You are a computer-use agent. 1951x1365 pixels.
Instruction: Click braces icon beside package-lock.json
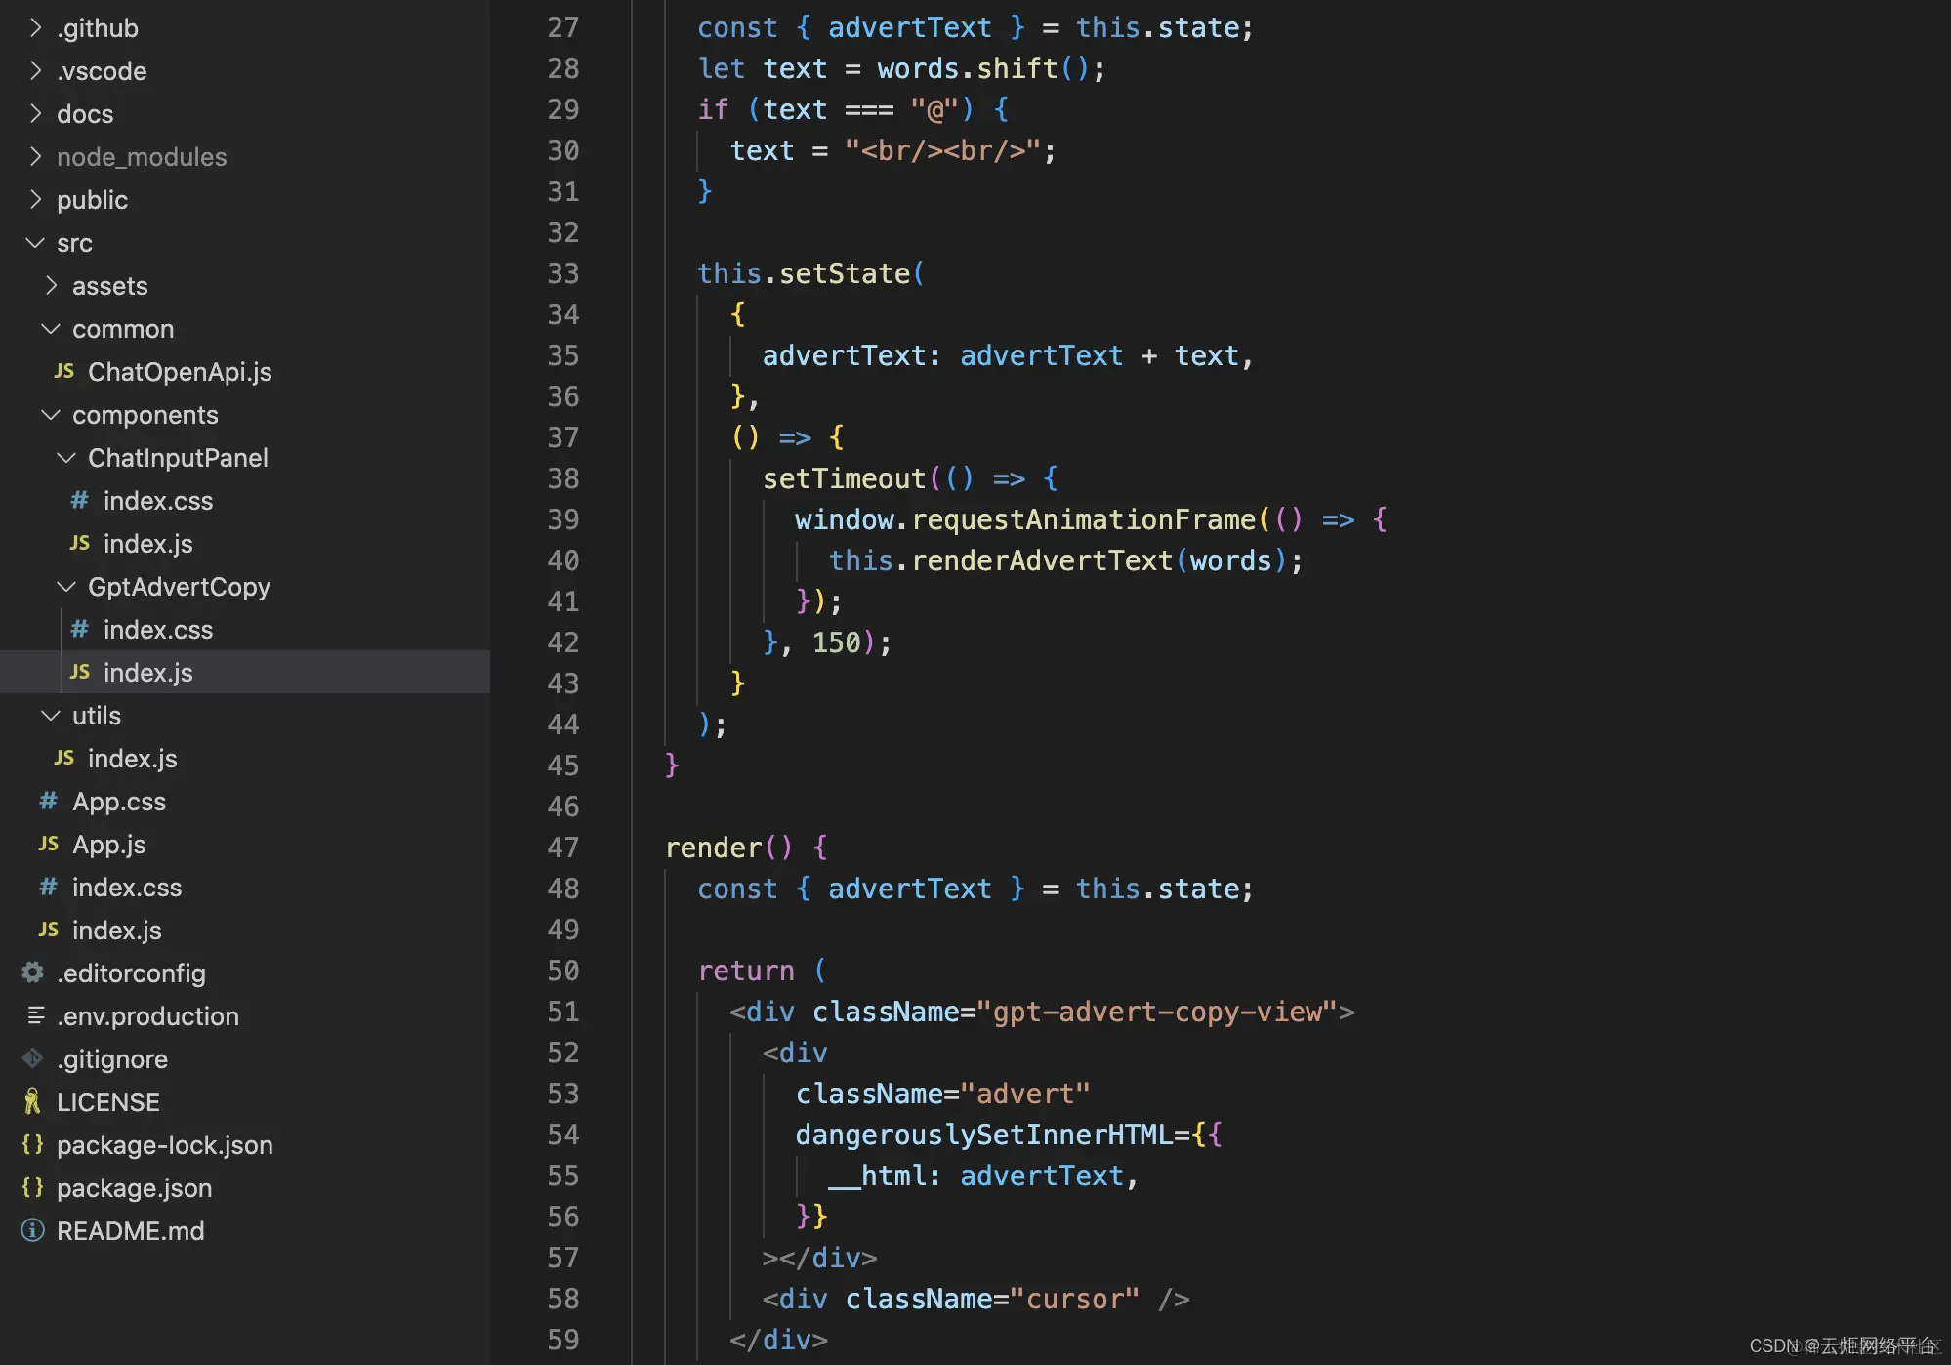[32, 1144]
